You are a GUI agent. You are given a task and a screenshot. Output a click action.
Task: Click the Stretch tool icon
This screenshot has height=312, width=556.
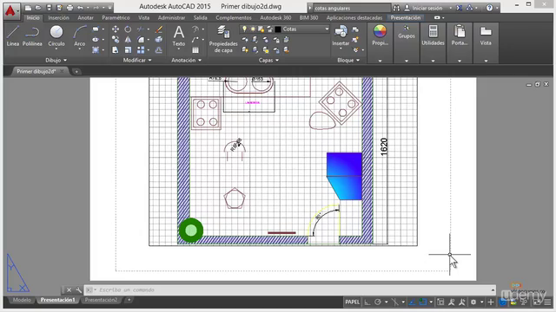(116, 50)
